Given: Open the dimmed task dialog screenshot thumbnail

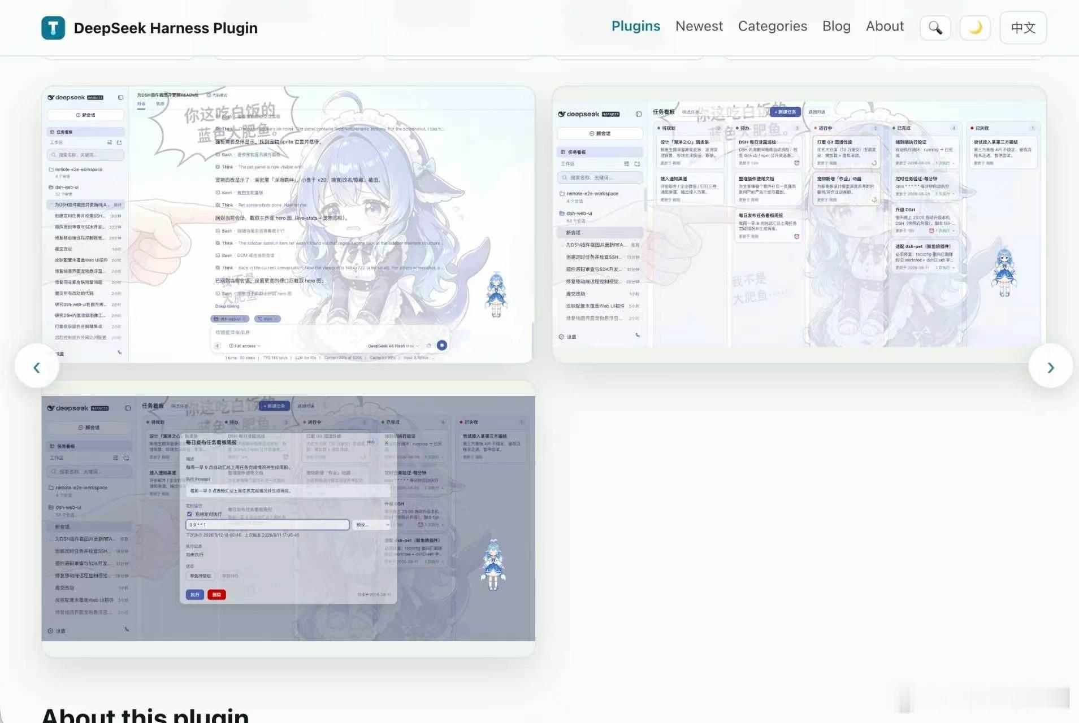Looking at the screenshot, I should [x=288, y=519].
